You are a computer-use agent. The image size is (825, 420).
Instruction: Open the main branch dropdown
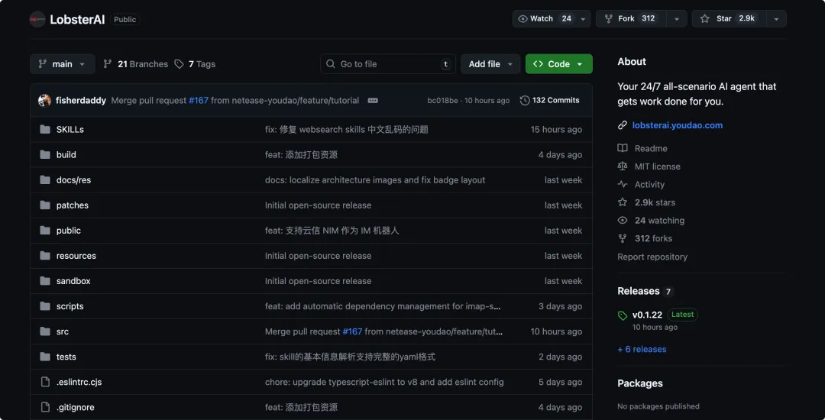tap(62, 64)
